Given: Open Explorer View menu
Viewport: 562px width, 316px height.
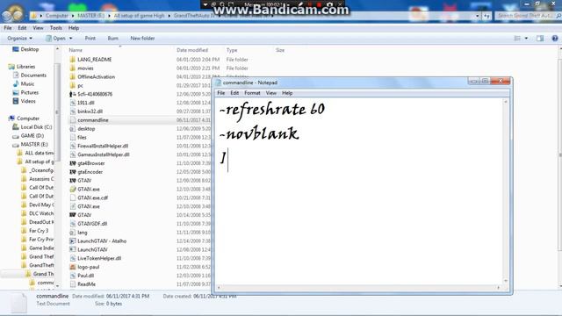Looking at the screenshot, I should (x=38, y=27).
